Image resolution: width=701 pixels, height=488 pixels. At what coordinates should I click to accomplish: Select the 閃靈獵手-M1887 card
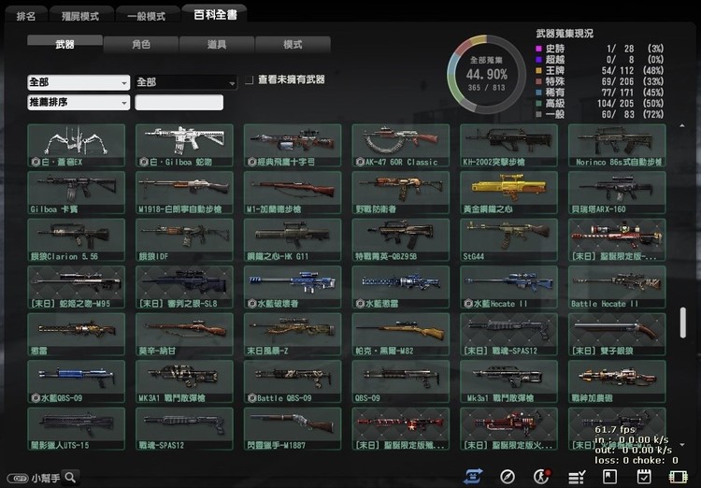coord(293,428)
